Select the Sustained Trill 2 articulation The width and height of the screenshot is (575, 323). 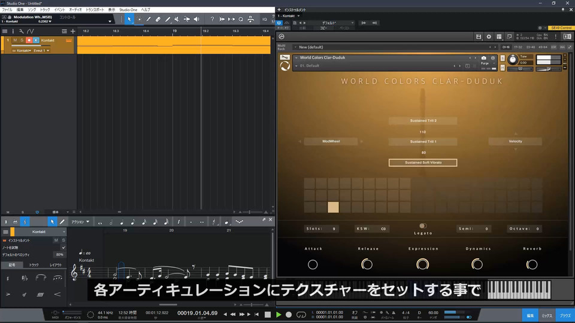coord(423,120)
